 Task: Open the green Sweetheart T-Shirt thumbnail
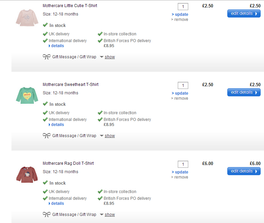tap(27, 95)
